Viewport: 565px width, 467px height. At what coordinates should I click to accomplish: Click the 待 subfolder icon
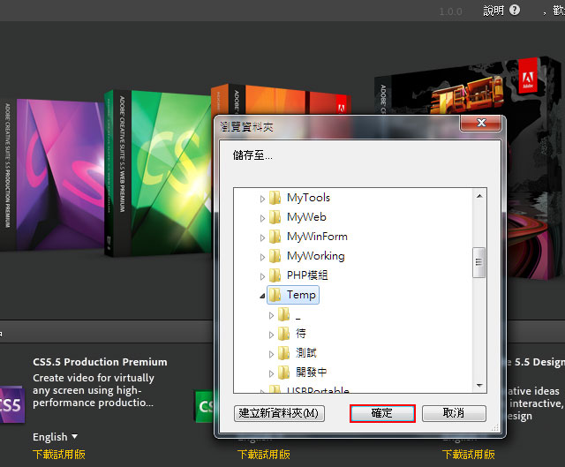(284, 334)
